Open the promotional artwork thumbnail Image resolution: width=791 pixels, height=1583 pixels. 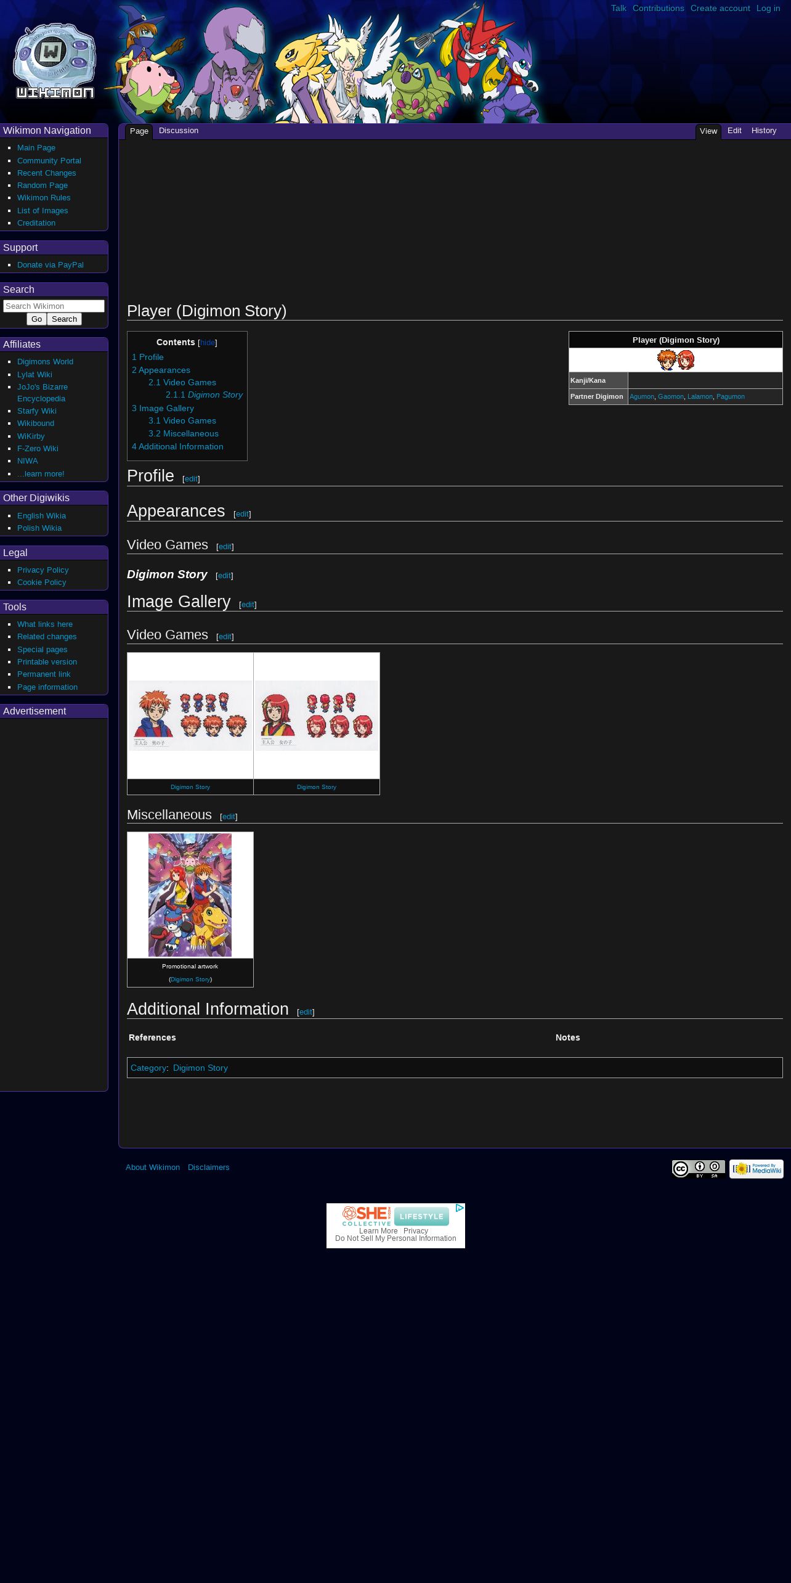190,895
